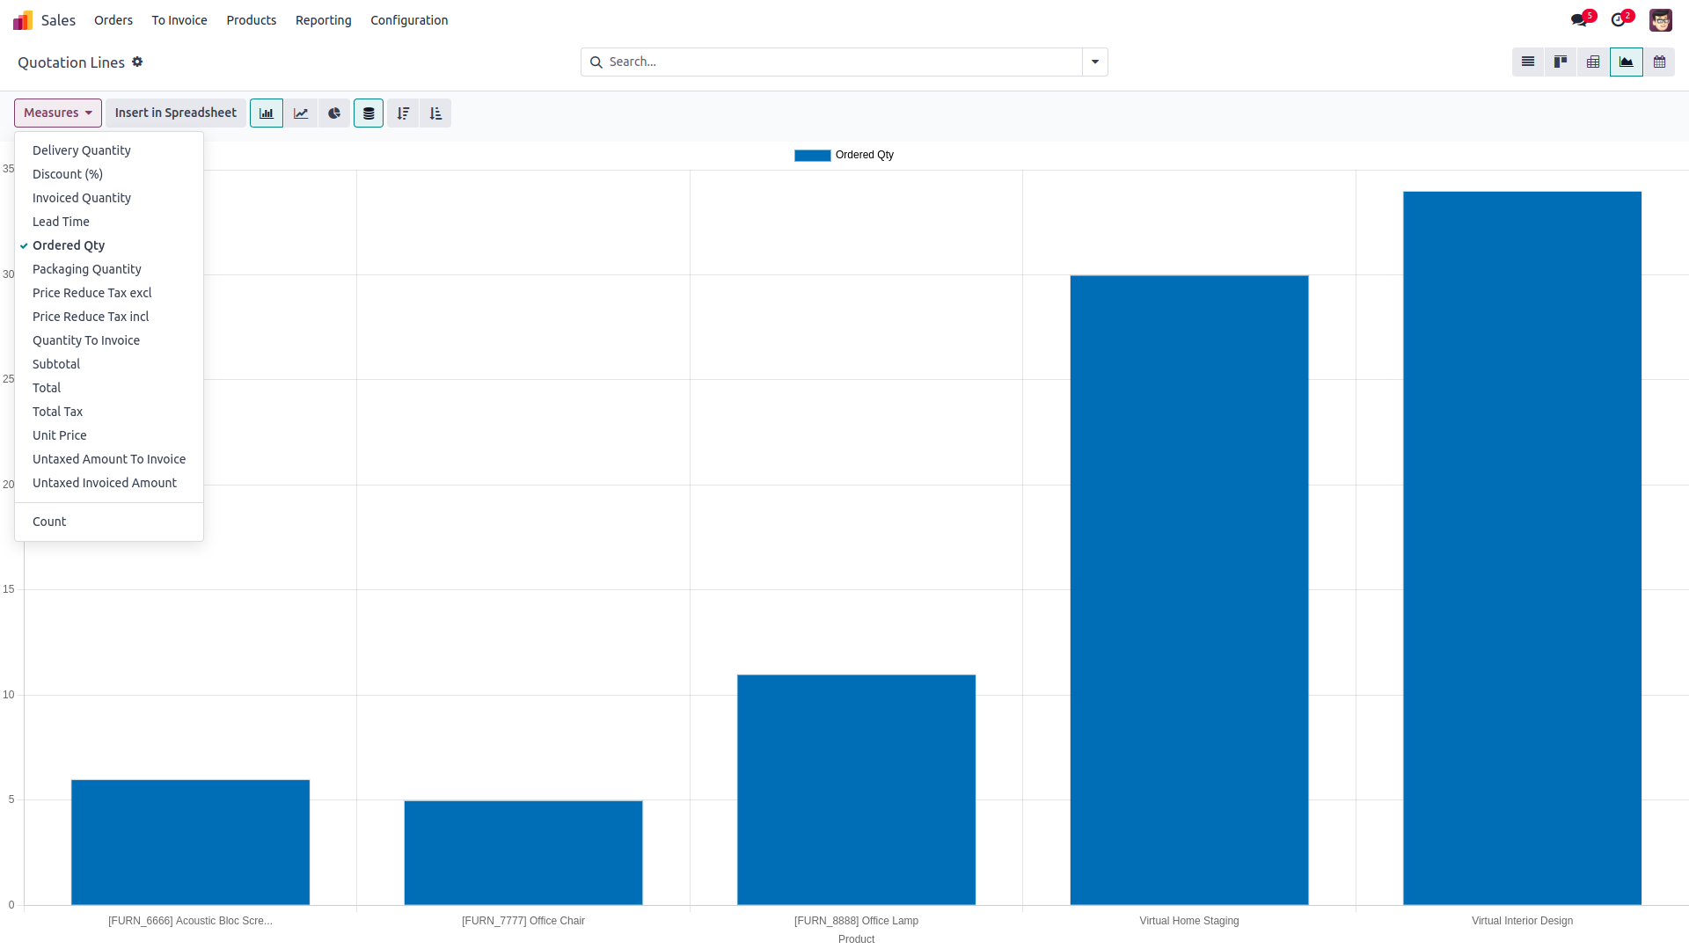Switch to kanban view
This screenshot has width=1689, height=949.
(x=1561, y=62)
